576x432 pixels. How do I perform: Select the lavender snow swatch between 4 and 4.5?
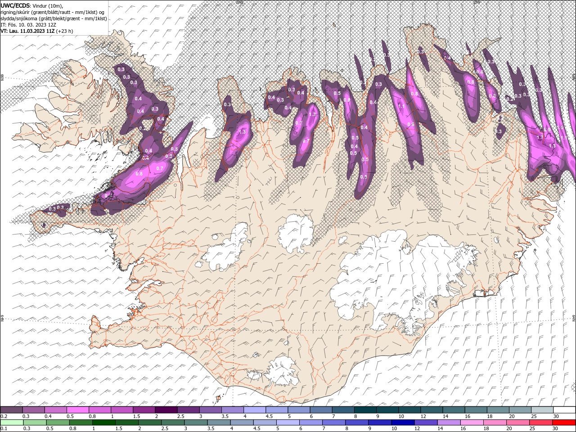(x=254, y=410)
